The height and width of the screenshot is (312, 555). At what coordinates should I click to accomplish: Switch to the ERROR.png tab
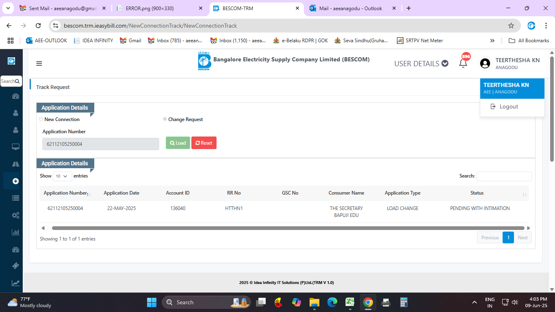tap(160, 8)
